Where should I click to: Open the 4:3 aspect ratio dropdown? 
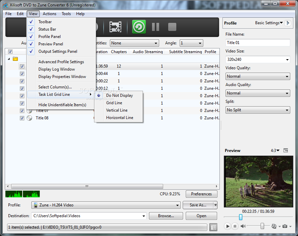click(275, 151)
